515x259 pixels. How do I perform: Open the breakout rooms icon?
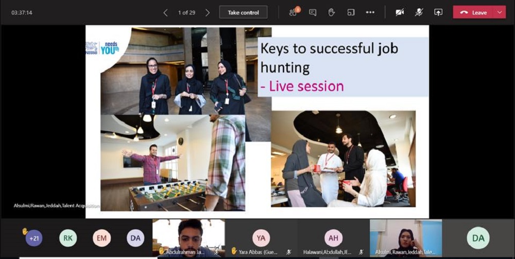pyautogui.click(x=351, y=12)
